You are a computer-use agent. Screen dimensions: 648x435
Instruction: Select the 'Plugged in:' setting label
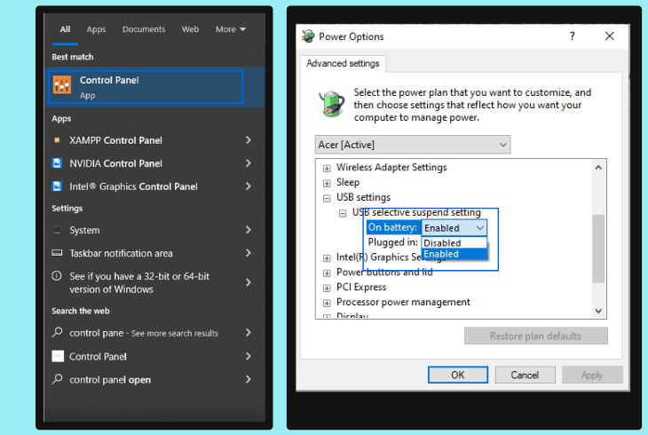pos(392,242)
